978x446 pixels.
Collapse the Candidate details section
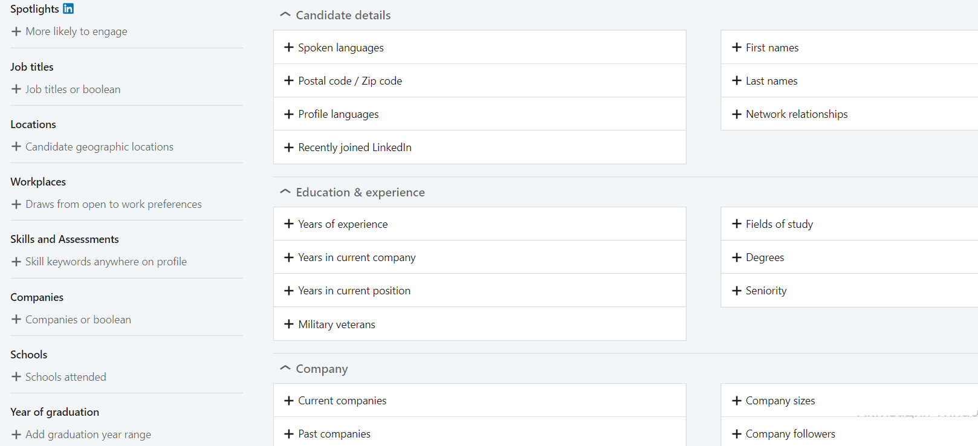tap(285, 15)
